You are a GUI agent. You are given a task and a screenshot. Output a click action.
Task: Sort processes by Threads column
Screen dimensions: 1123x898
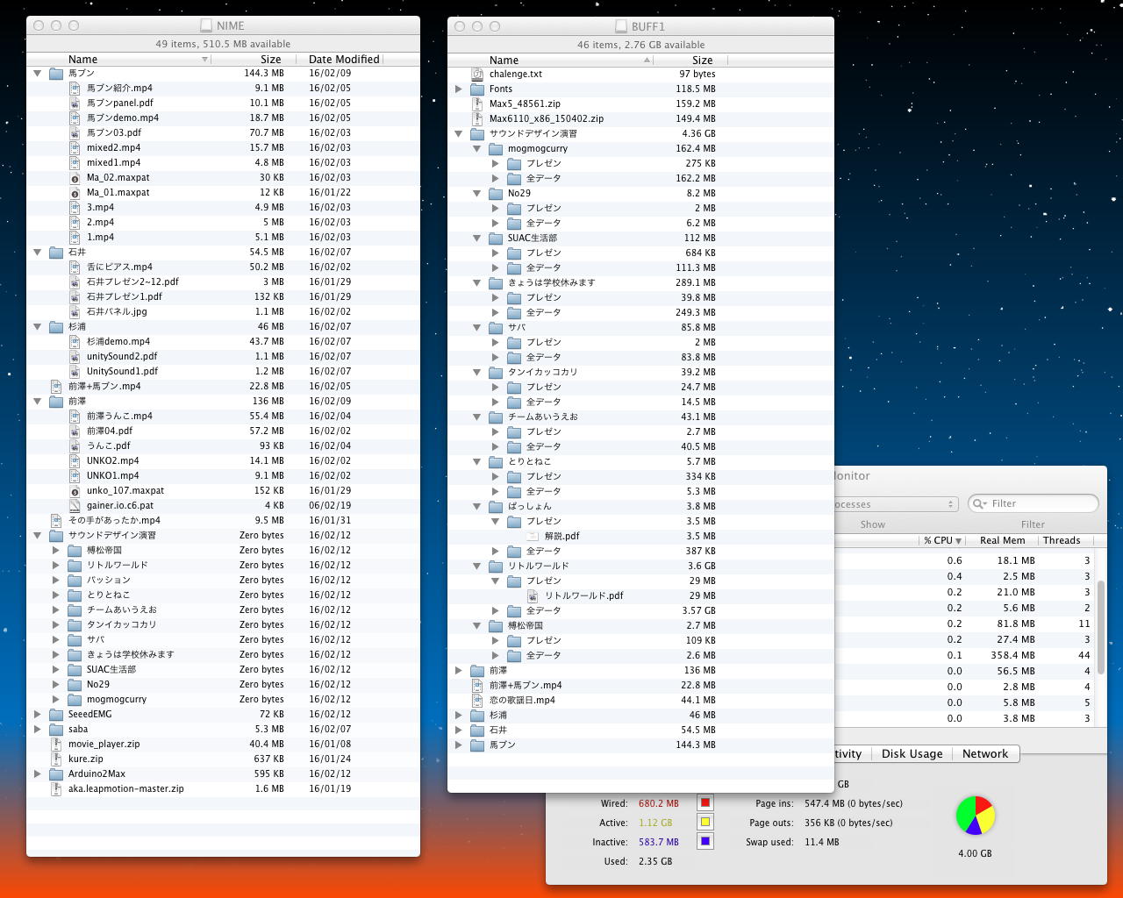tap(1062, 540)
